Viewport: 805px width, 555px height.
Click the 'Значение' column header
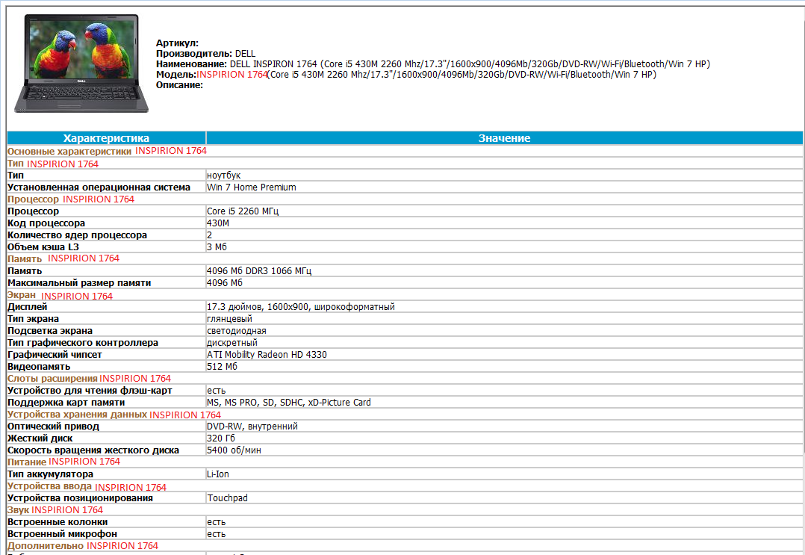504,138
